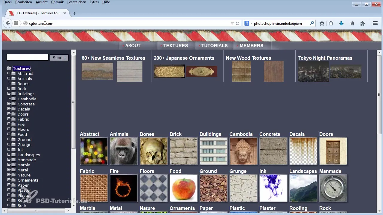Click the Search button in sidebar
Viewport: 383px width, 215px height.
click(x=59, y=58)
